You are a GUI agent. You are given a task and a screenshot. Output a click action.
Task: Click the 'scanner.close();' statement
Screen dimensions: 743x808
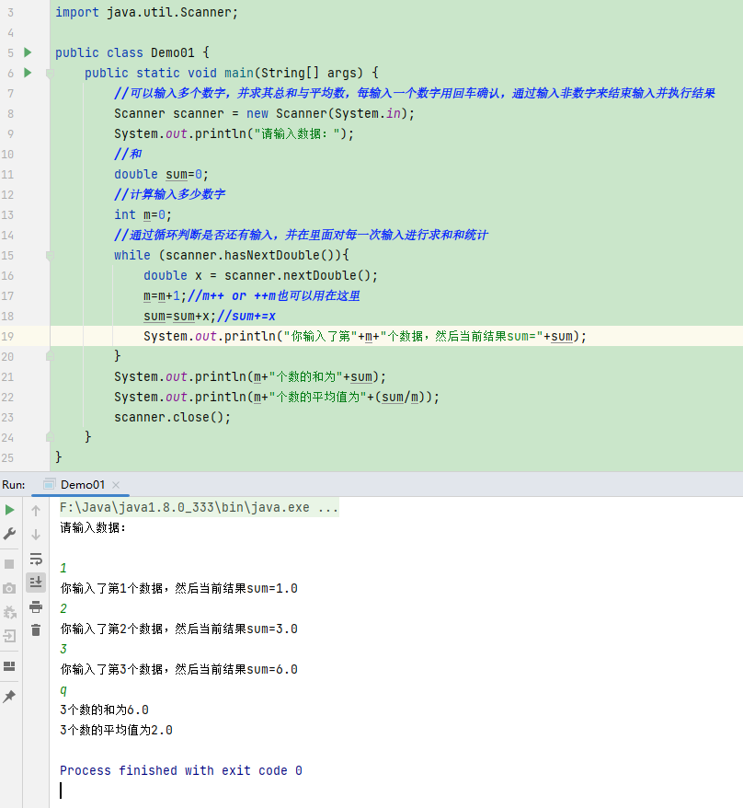173,417
